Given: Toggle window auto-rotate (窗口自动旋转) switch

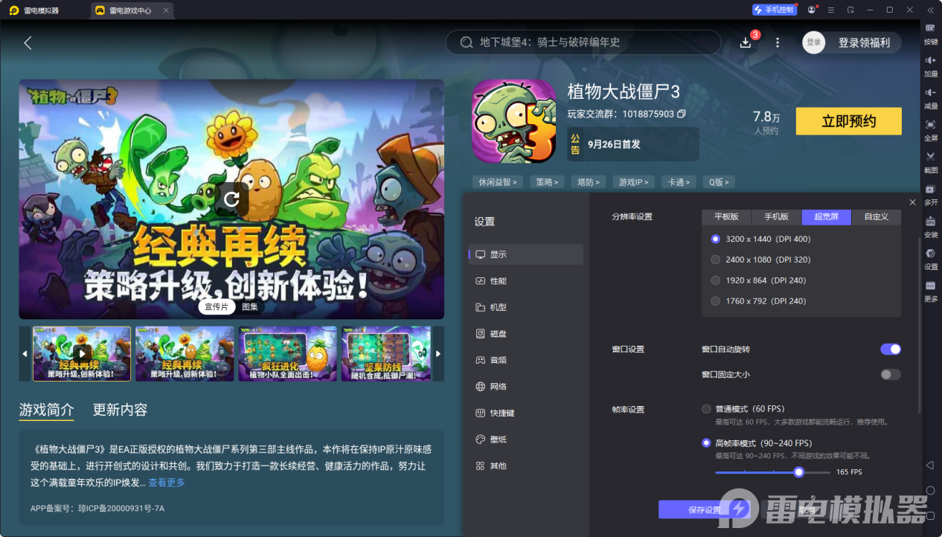Looking at the screenshot, I should [891, 349].
